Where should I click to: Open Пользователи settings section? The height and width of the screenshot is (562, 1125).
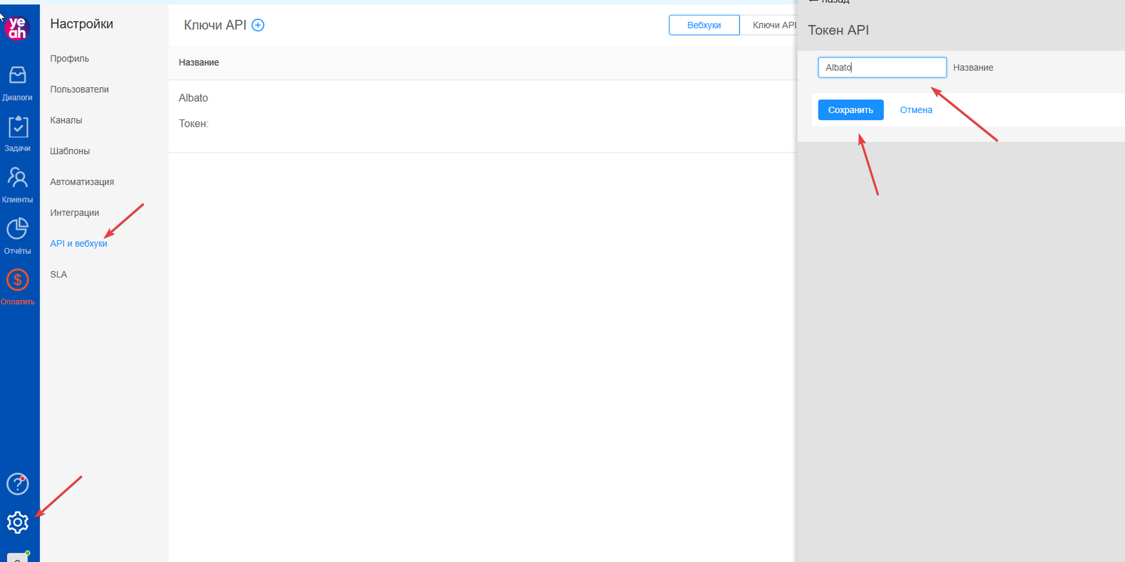click(79, 90)
